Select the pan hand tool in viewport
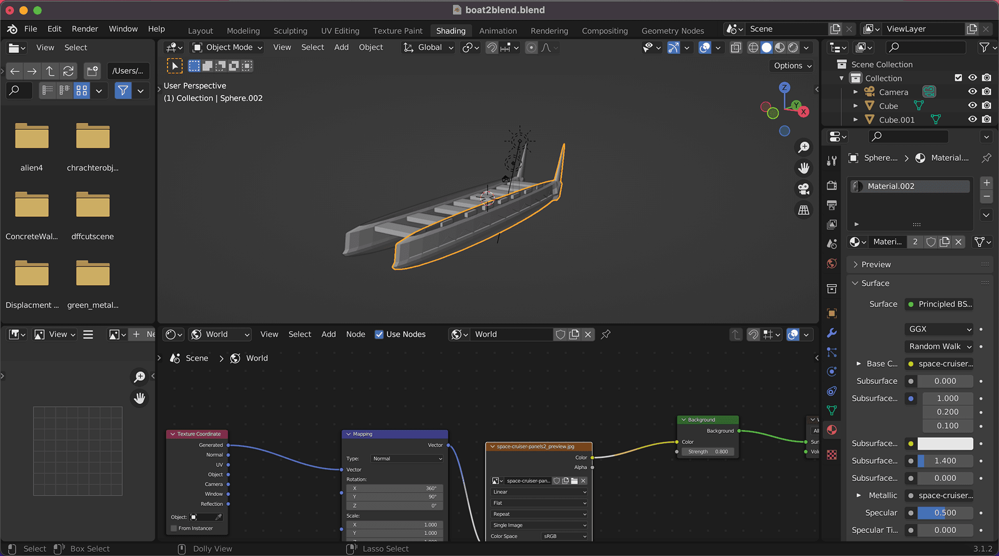Viewport: 999px width, 556px height. [x=804, y=168]
